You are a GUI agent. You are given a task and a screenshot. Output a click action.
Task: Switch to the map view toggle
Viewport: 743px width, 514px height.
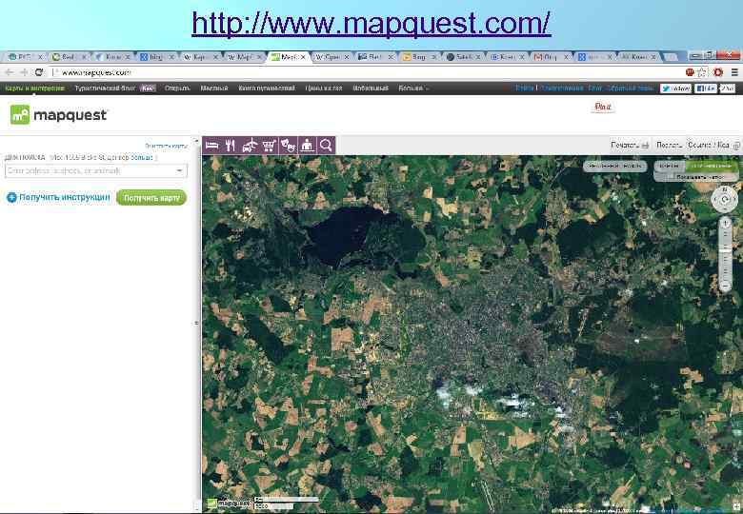(x=669, y=167)
